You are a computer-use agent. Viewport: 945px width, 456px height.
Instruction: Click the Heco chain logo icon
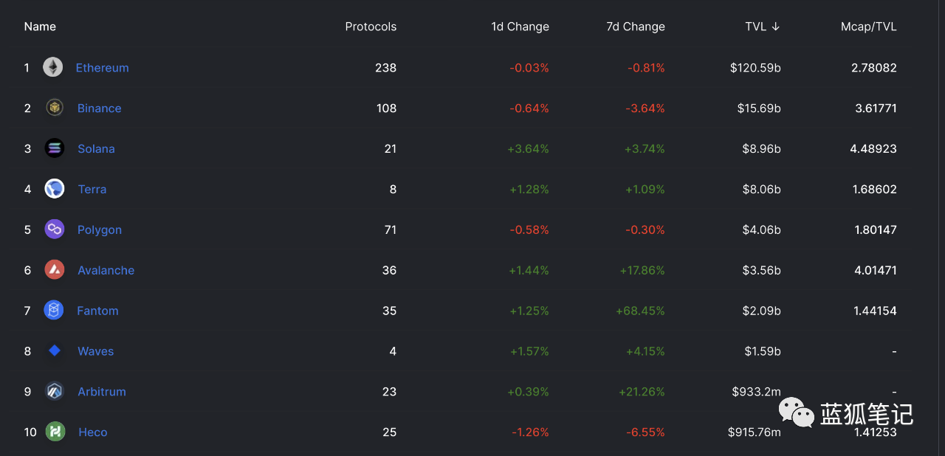coord(55,432)
